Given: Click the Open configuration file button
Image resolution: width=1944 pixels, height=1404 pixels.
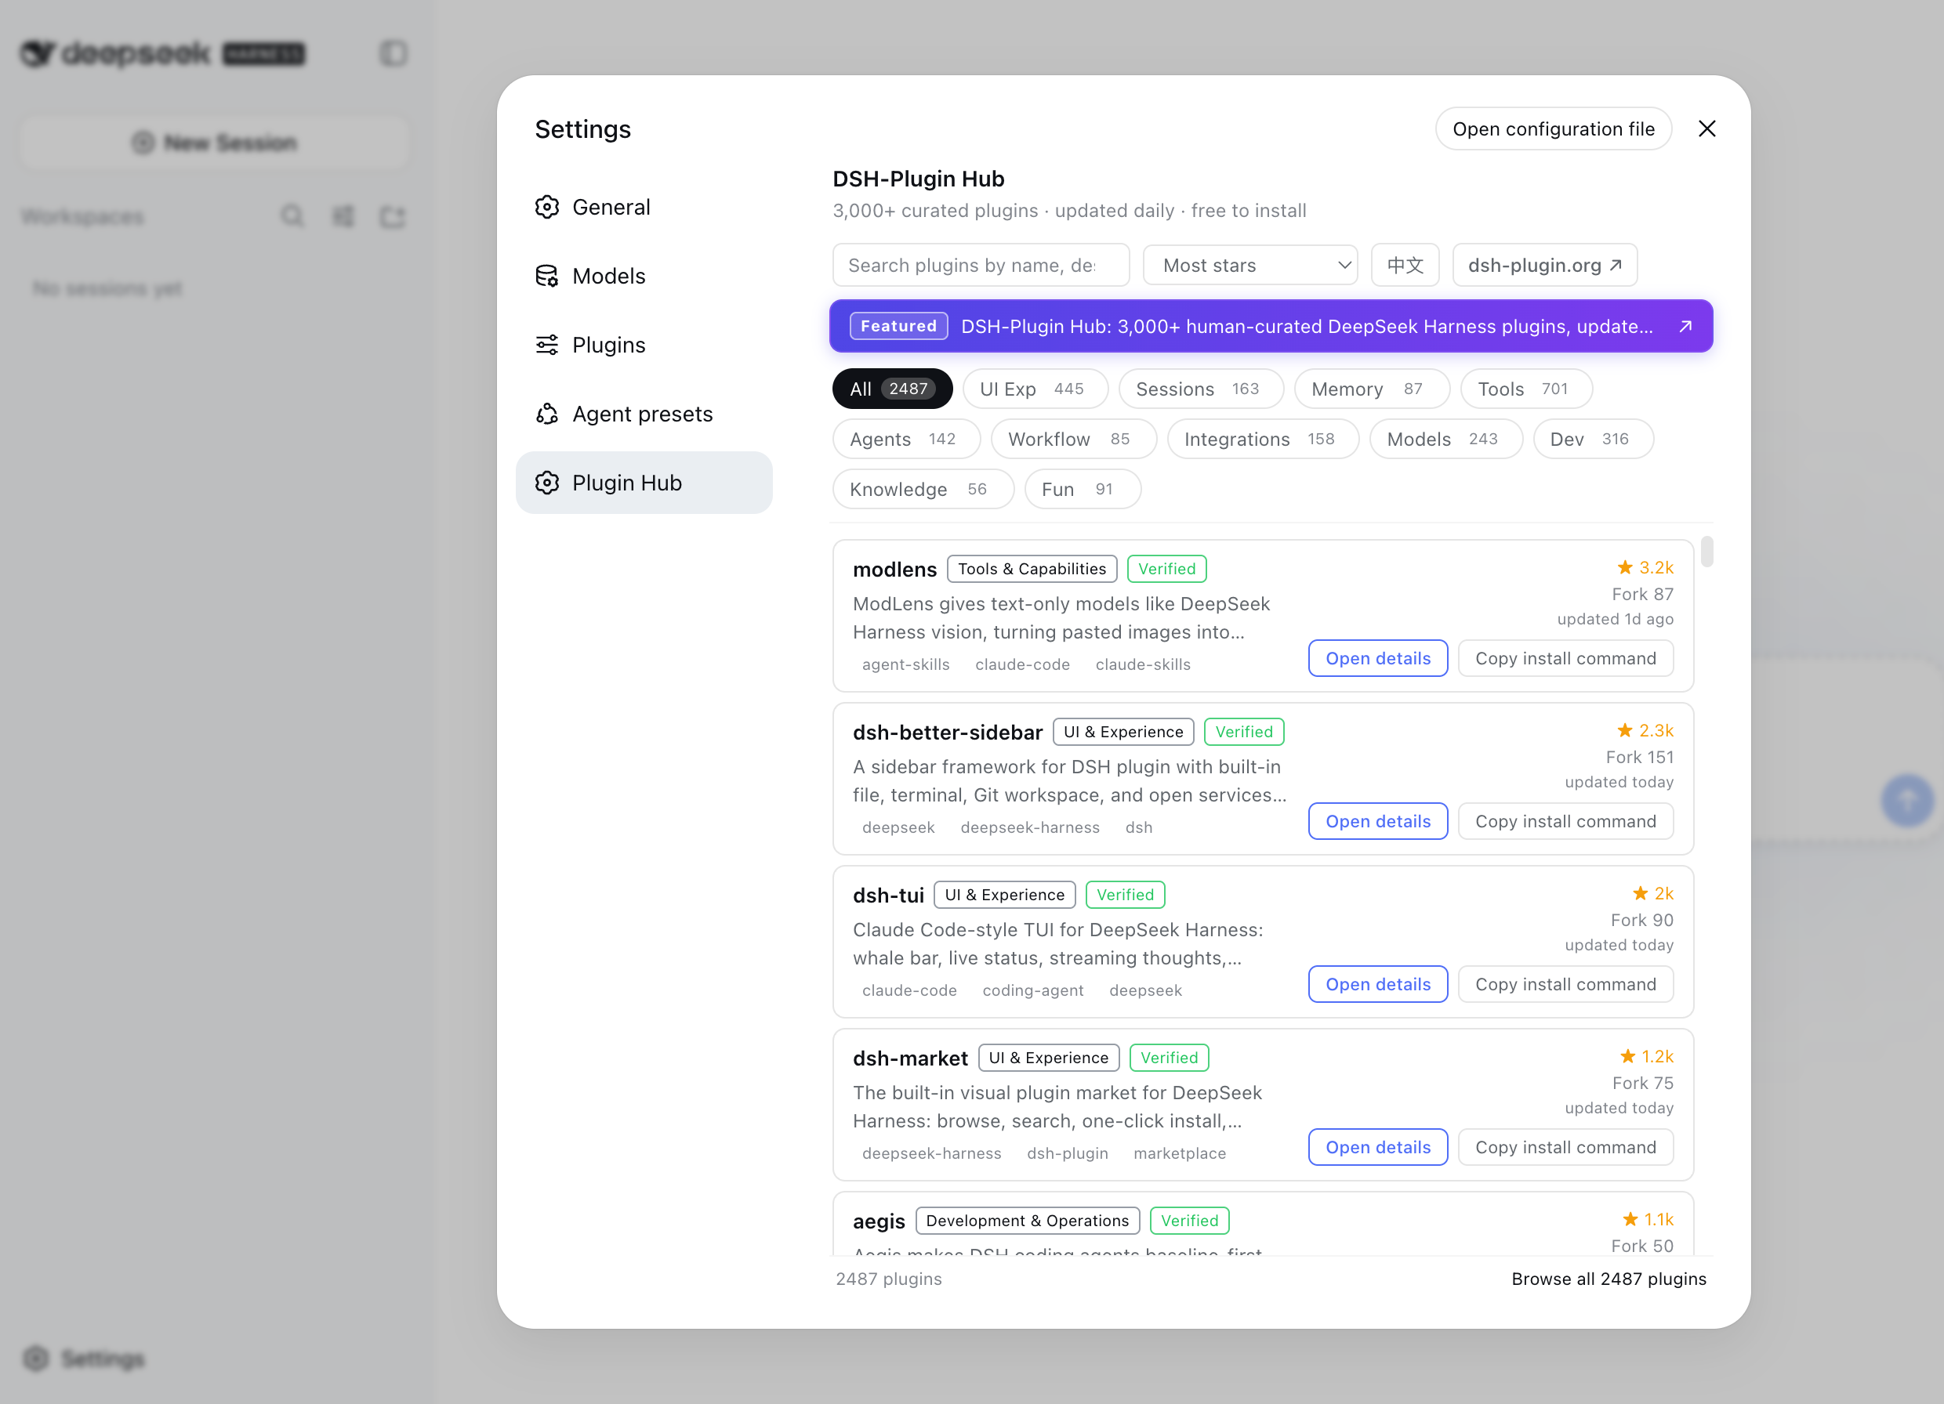Looking at the screenshot, I should coord(1553,128).
